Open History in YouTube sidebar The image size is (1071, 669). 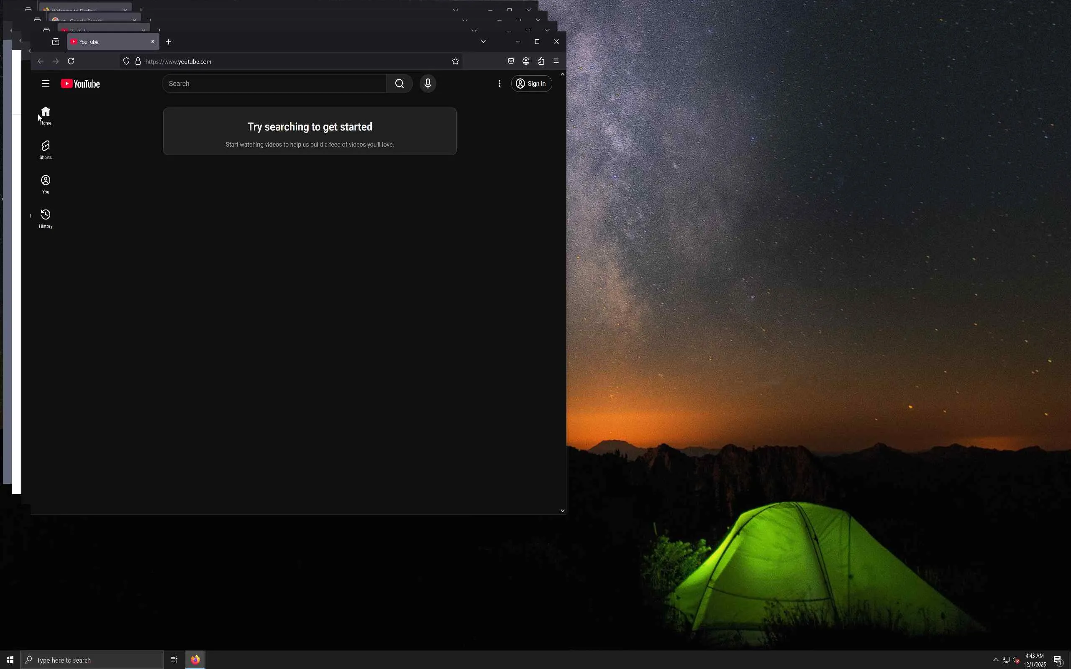[x=46, y=219]
